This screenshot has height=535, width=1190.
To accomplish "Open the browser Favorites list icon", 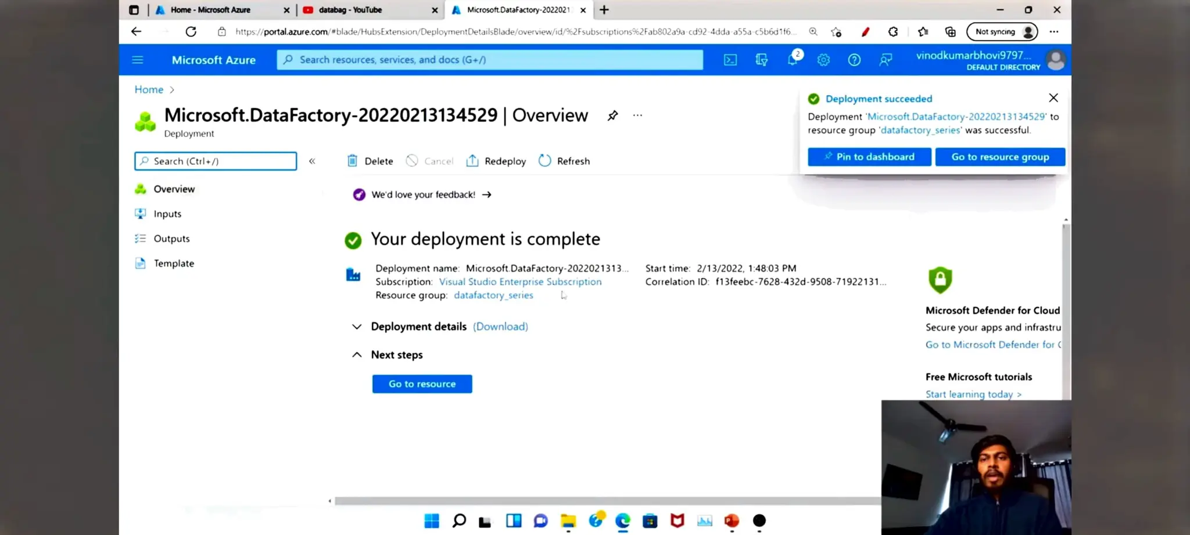I will (x=923, y=32).
